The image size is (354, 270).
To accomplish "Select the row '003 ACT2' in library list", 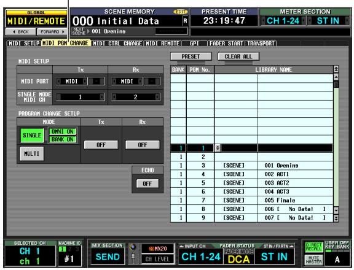I will tap(251, 183).
